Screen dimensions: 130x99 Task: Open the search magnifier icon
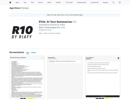[x=113, y=2]
